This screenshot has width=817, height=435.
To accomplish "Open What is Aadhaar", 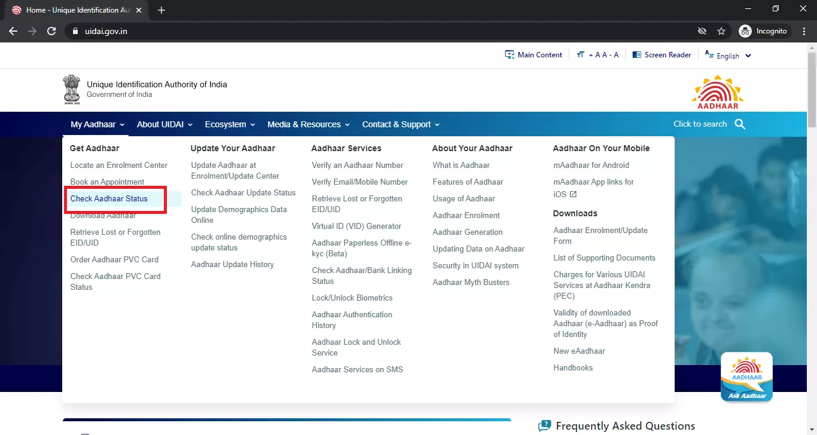I will [x=461, y=165].
